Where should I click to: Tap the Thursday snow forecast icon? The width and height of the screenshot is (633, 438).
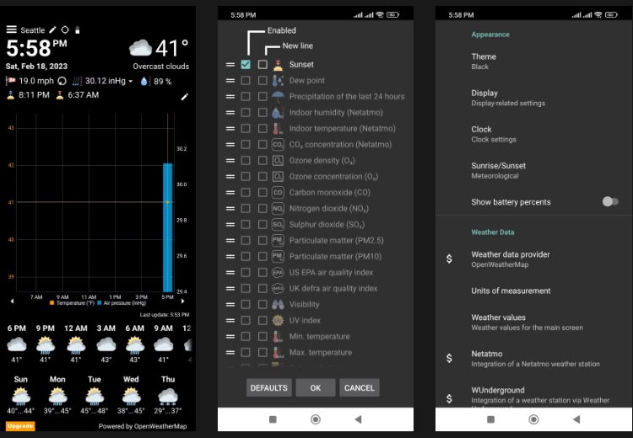(x=168, y=396)
